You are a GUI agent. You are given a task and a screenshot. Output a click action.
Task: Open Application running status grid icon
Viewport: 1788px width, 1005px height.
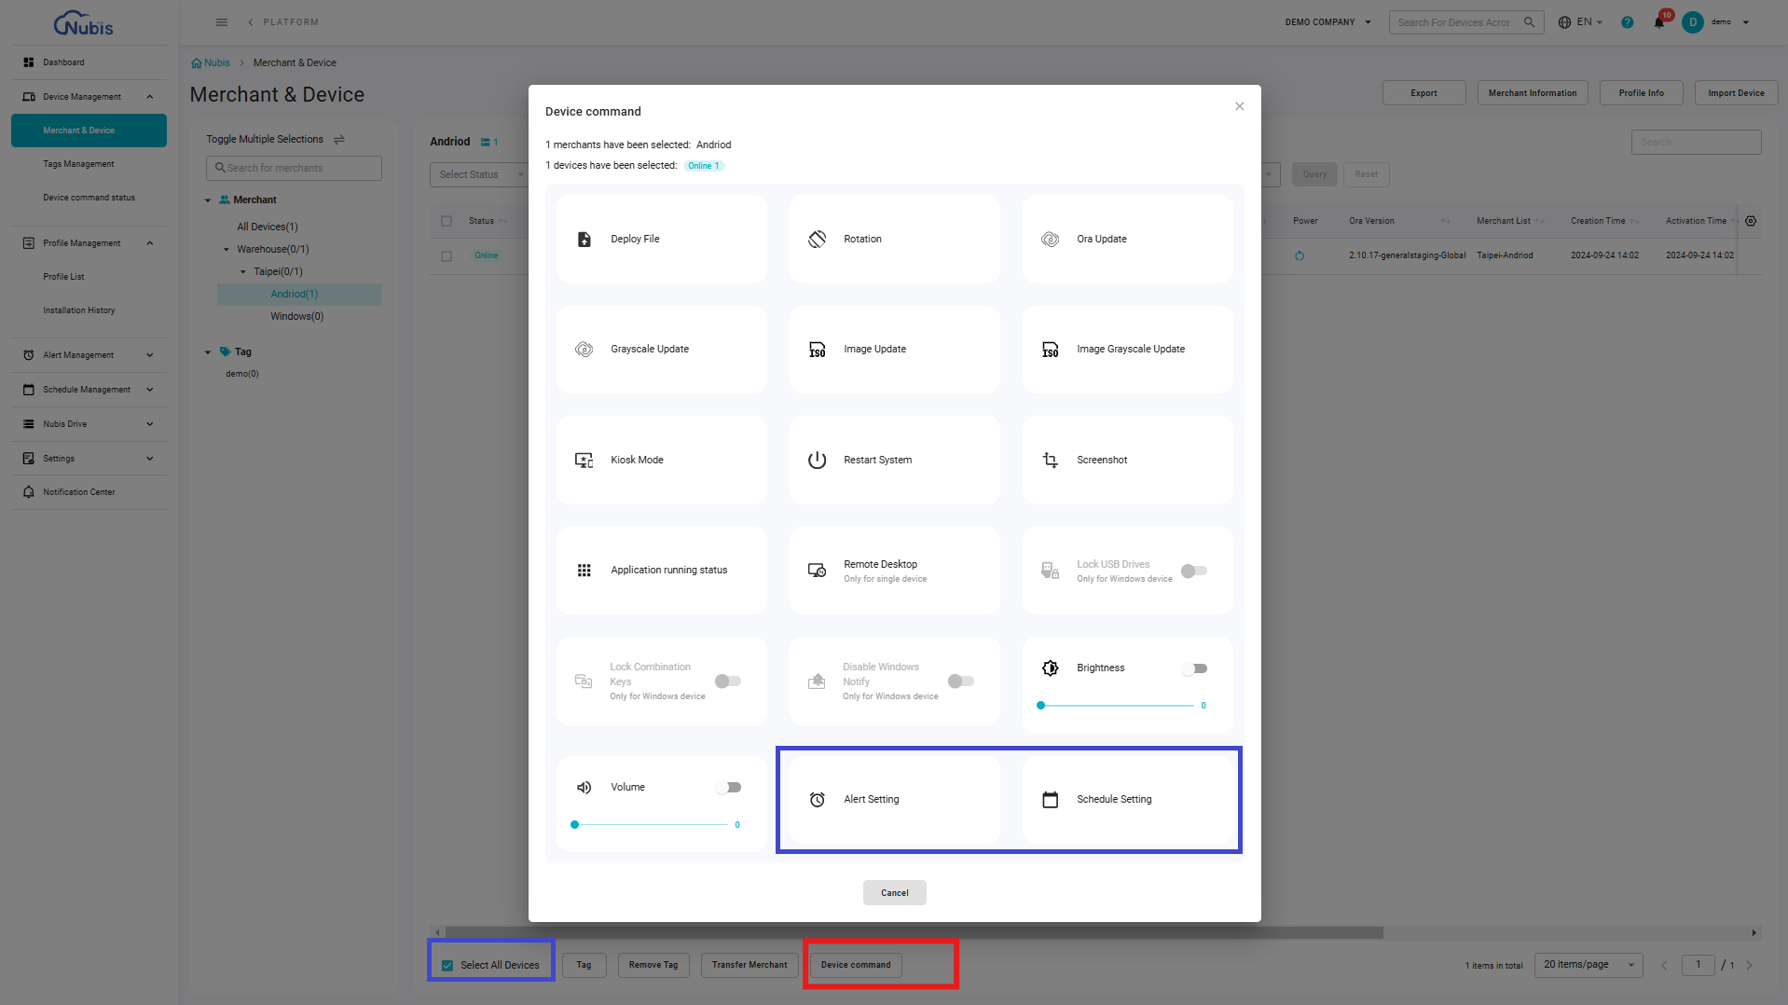584,570
